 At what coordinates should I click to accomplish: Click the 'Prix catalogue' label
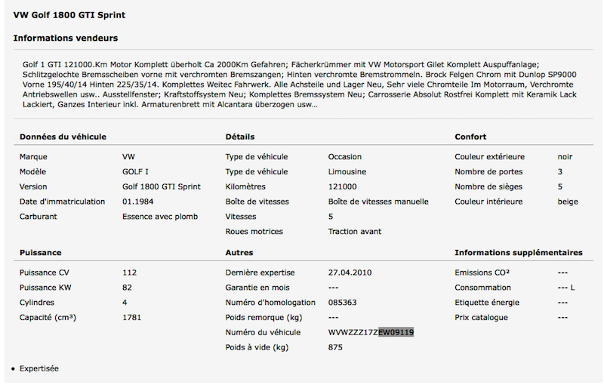[481, 318]
